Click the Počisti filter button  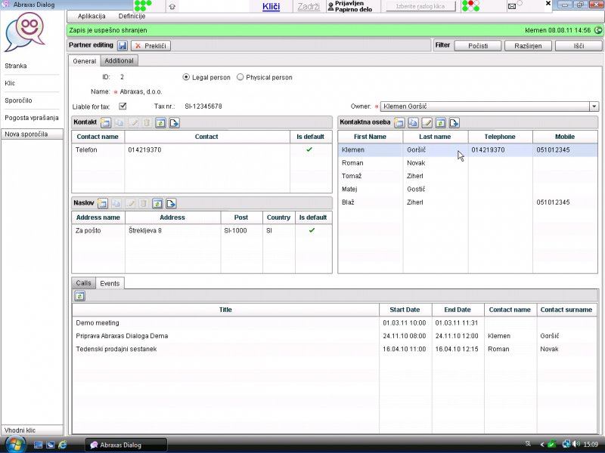478,46
